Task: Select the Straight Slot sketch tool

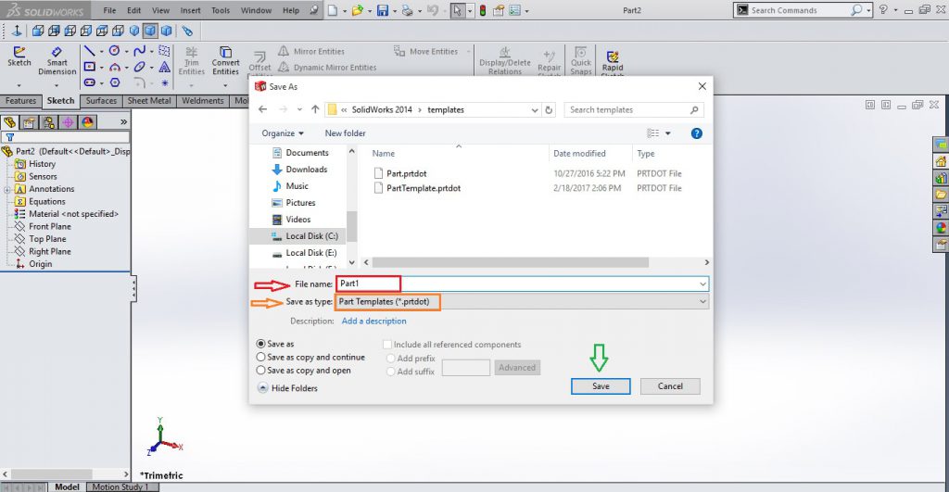Action: coord(90,82)
